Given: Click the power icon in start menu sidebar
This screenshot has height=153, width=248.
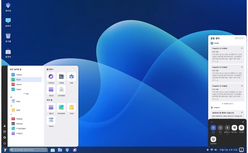Looking at the screenshot, I should point(5,143).
